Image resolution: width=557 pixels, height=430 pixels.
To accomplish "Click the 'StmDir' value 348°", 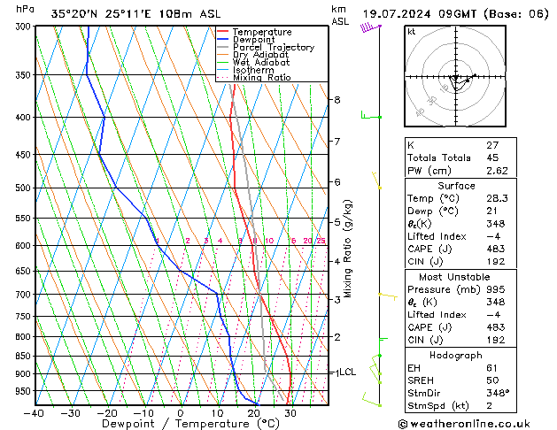I will coord(498,393).
